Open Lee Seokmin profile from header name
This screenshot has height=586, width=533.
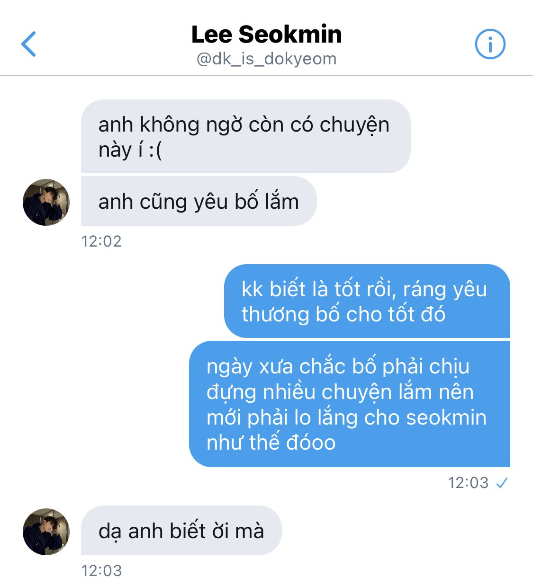click(266, 34)
